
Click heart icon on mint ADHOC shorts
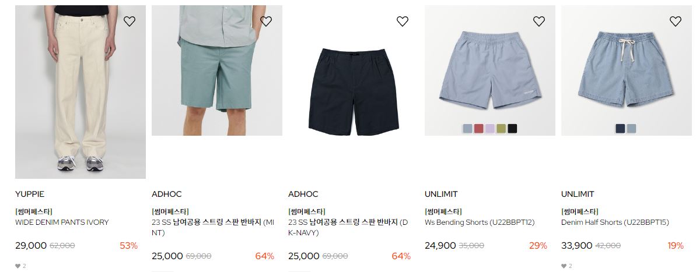[266, 22]
